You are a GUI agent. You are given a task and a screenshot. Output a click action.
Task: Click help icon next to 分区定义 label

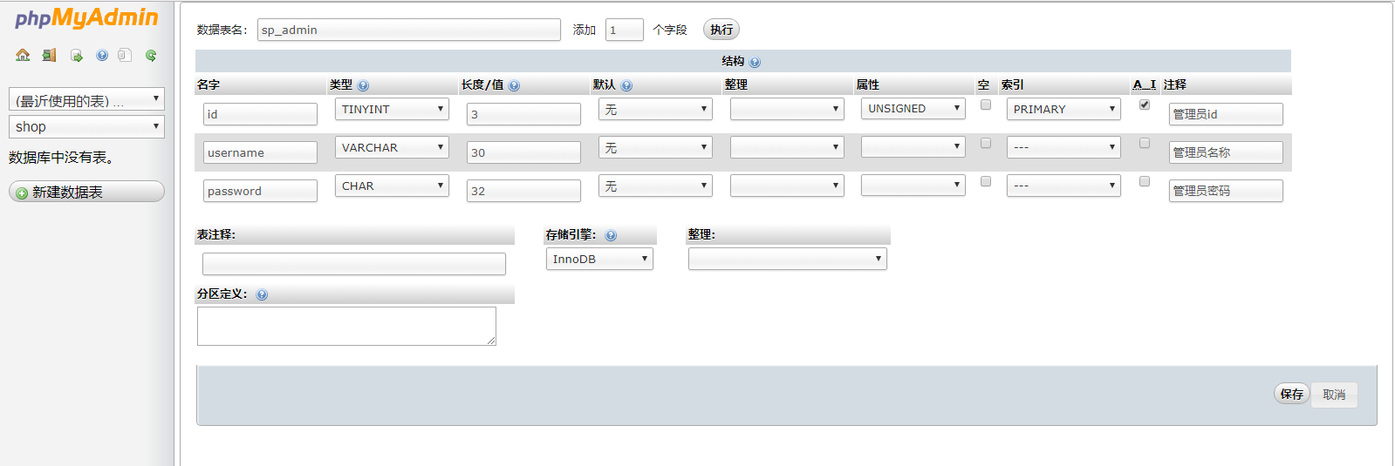tap(262, 294)
